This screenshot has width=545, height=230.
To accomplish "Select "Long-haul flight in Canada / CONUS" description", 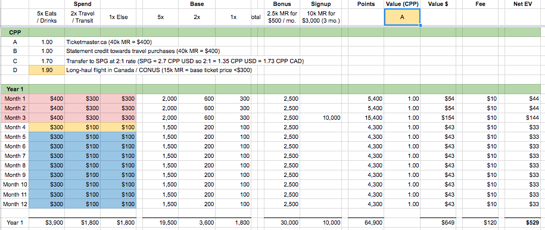I will click(159, 71).
